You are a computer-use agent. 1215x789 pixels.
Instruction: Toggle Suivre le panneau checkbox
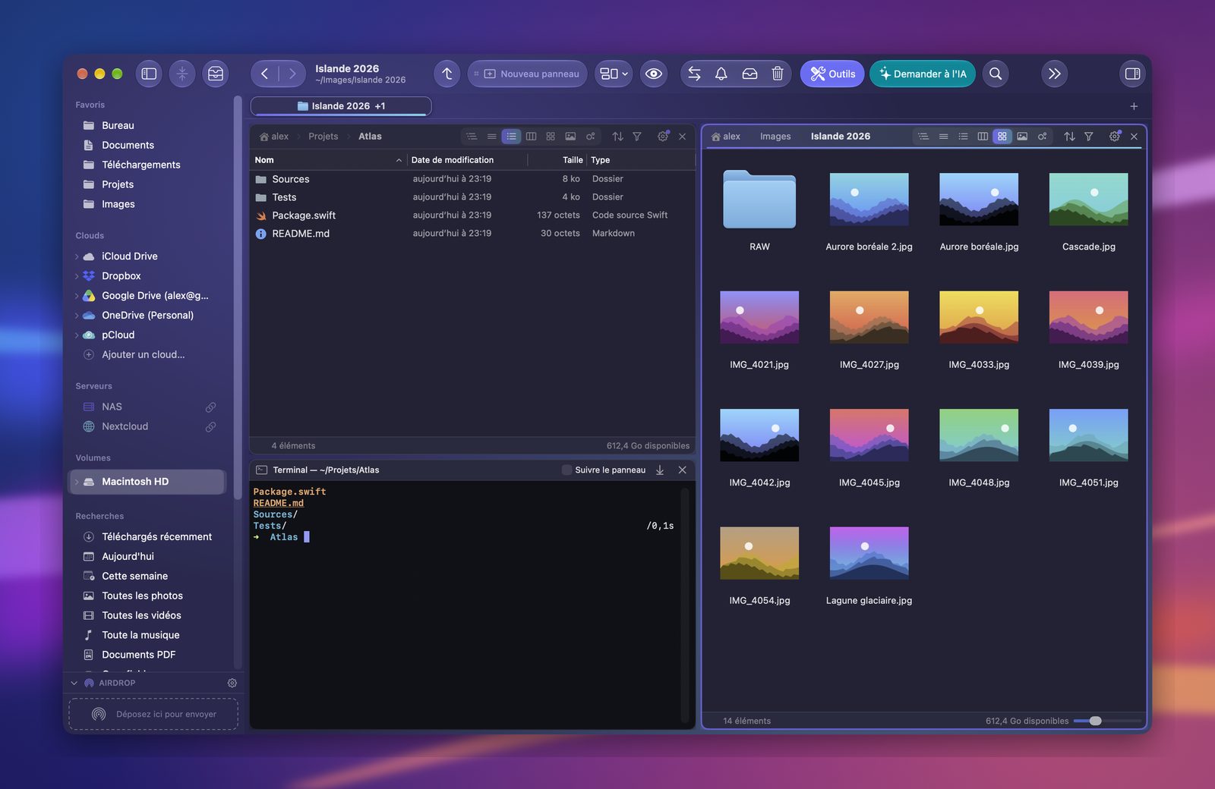pos(566,470)
